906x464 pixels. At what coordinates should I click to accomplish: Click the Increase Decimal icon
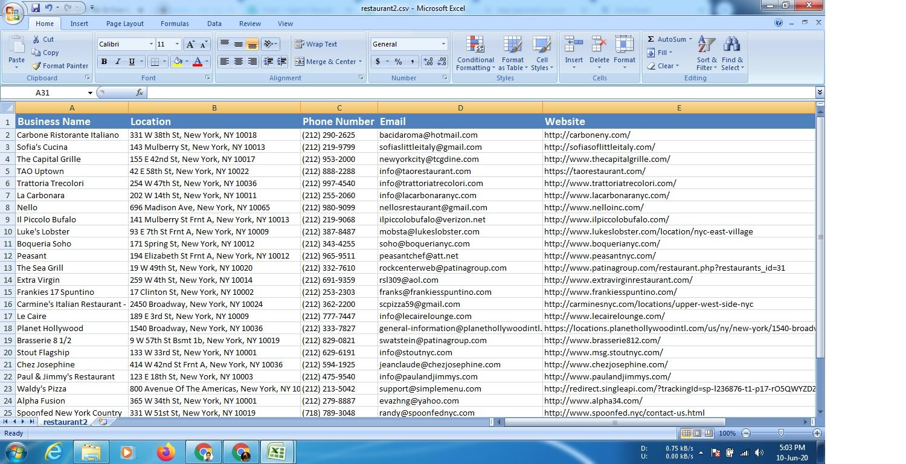tap(427, 62)
